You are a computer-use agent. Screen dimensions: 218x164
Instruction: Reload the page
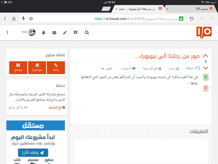[x=192, y=19]
